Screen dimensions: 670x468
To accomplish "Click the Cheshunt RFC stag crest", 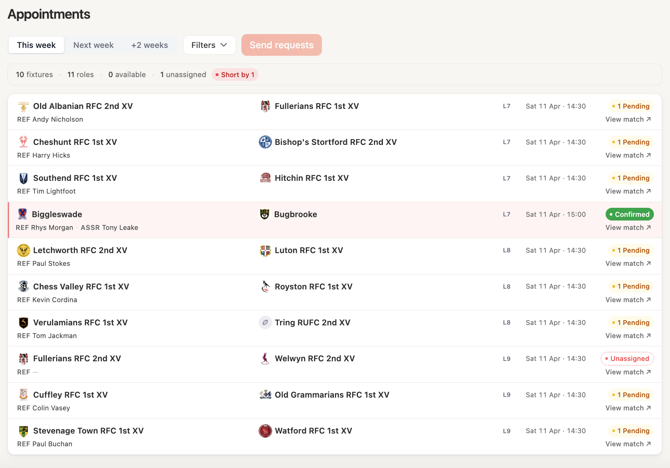I will [x=23, y=142].
